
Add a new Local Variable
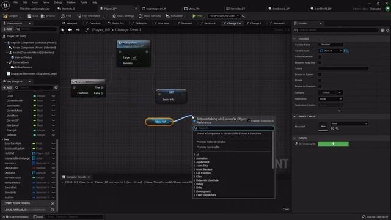pyautogui.click(x=52, y=210)
